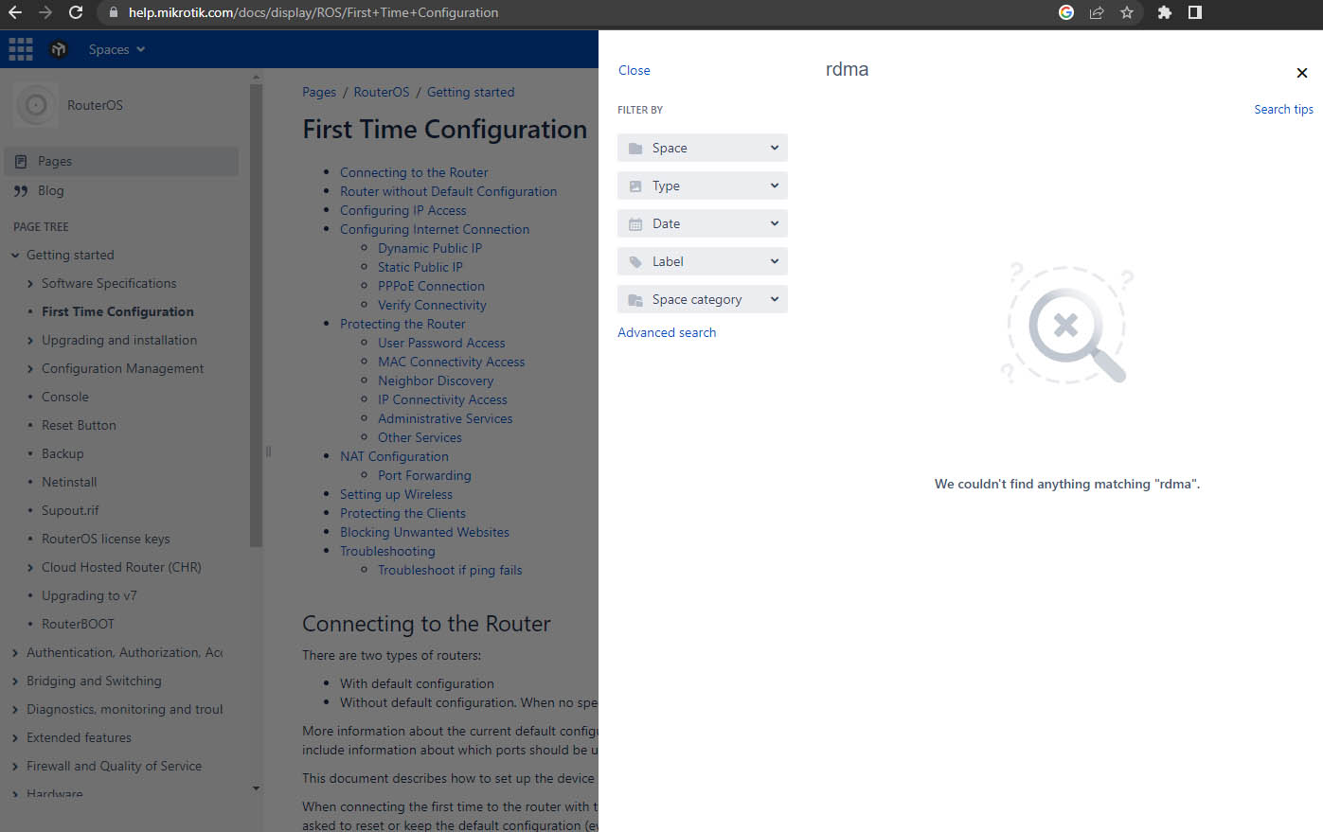Click the share page icon

[1097, 12]
